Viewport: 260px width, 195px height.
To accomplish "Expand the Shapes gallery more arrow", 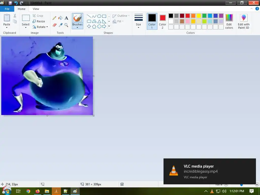I will 109,26.
